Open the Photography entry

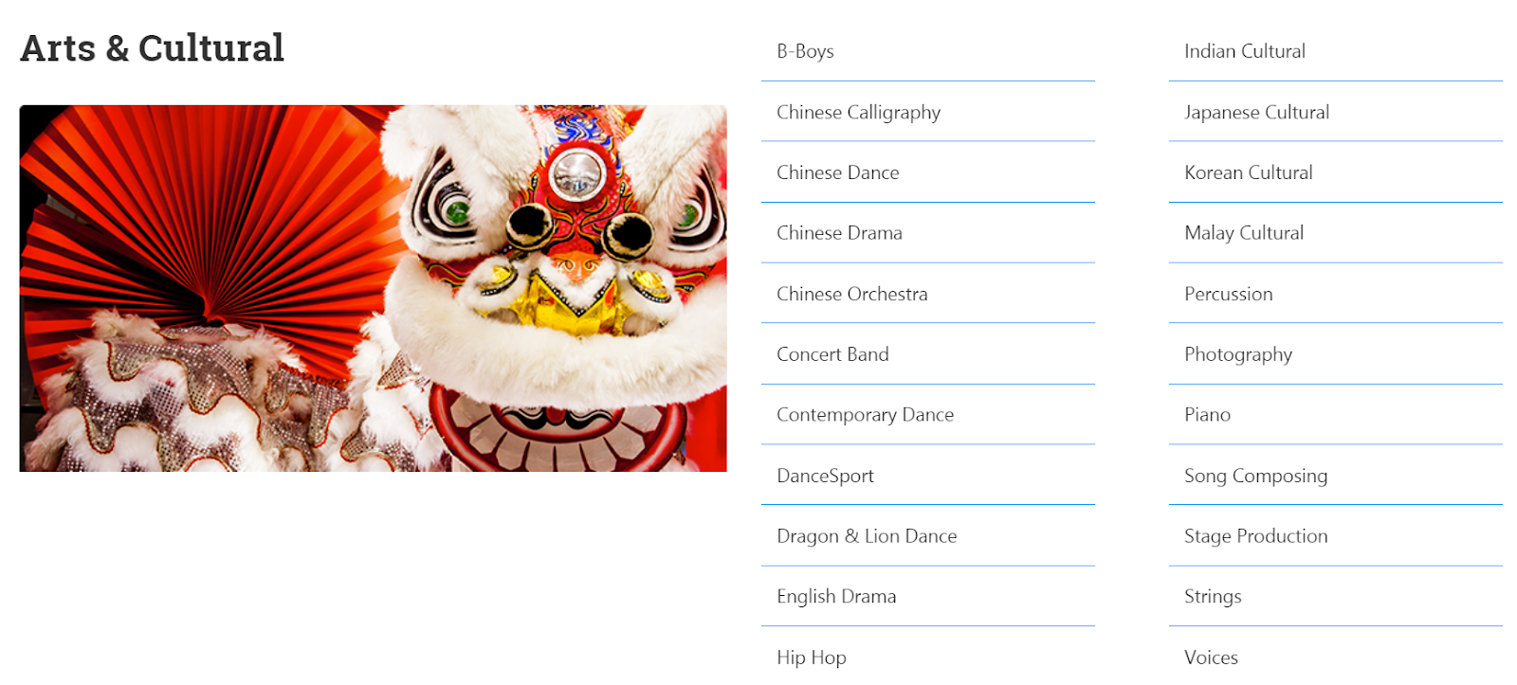click(x=1237, y=354)
